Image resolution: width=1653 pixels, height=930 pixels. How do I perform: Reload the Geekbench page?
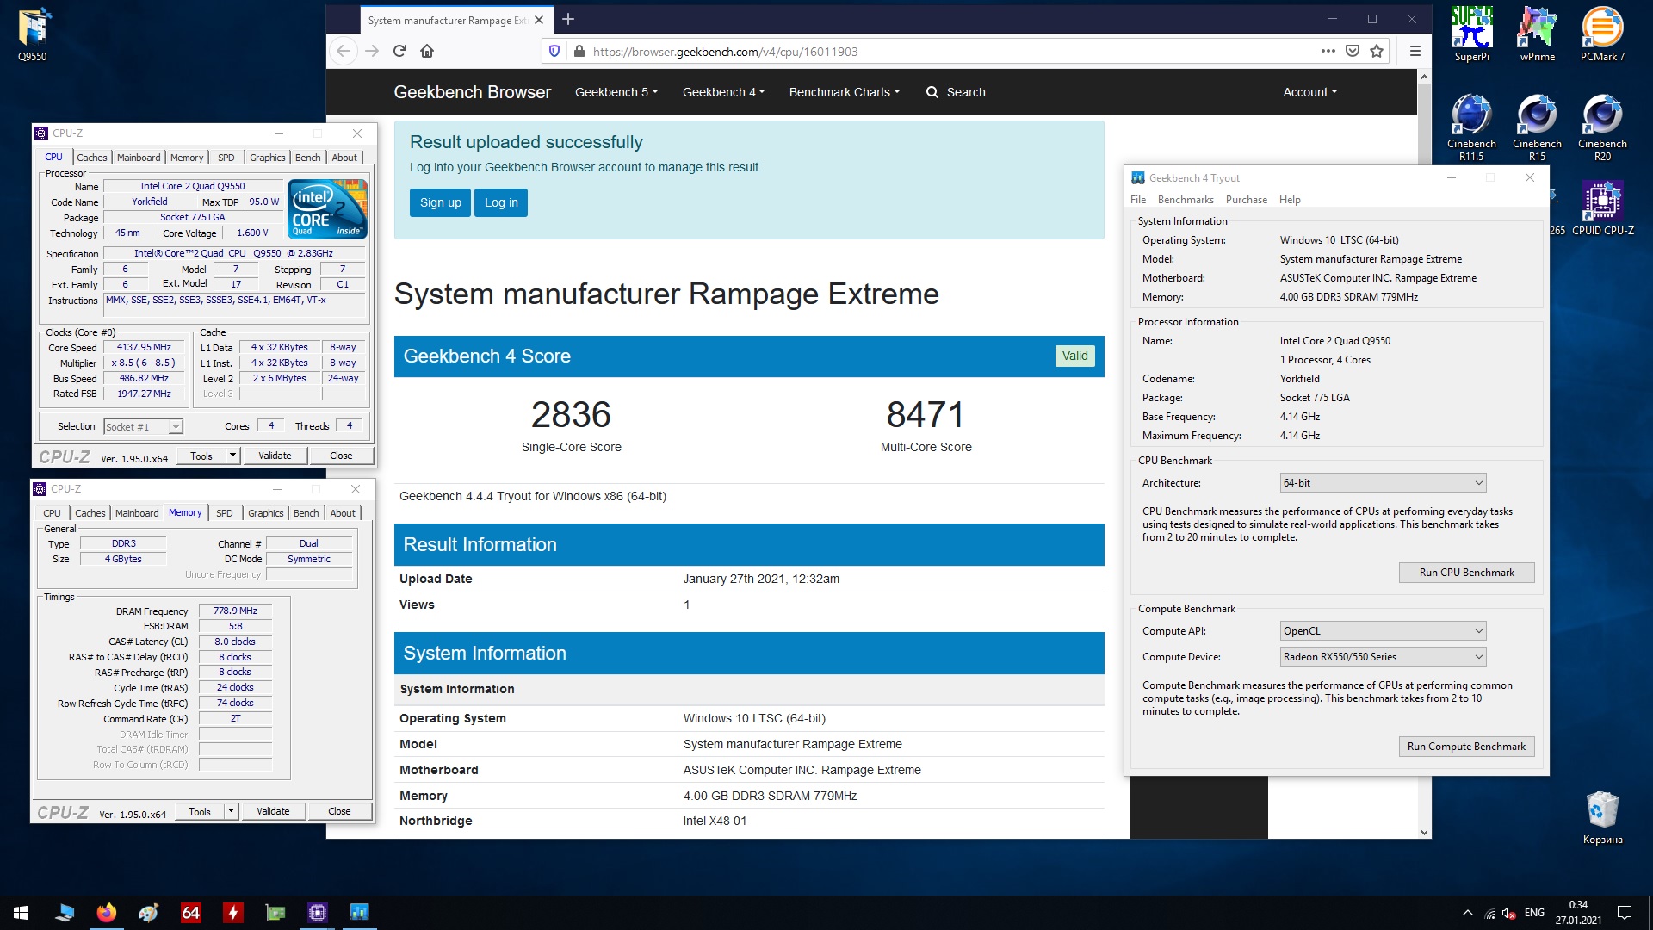[x=399, y=51]
